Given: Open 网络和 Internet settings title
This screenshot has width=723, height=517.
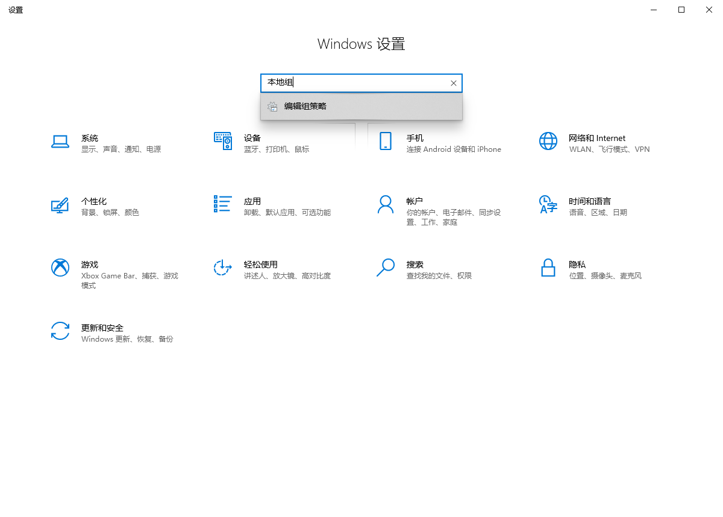Looking at the screenshot, I should 598,138.
